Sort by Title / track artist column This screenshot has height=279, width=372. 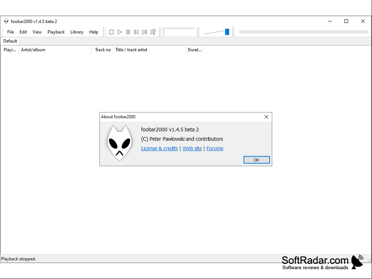tap(149, 50)
